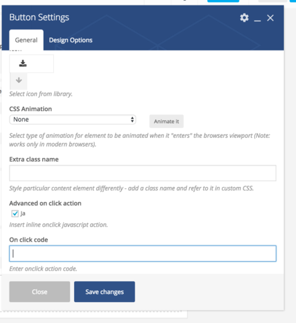Expand icon library with the down arrow

19,80
